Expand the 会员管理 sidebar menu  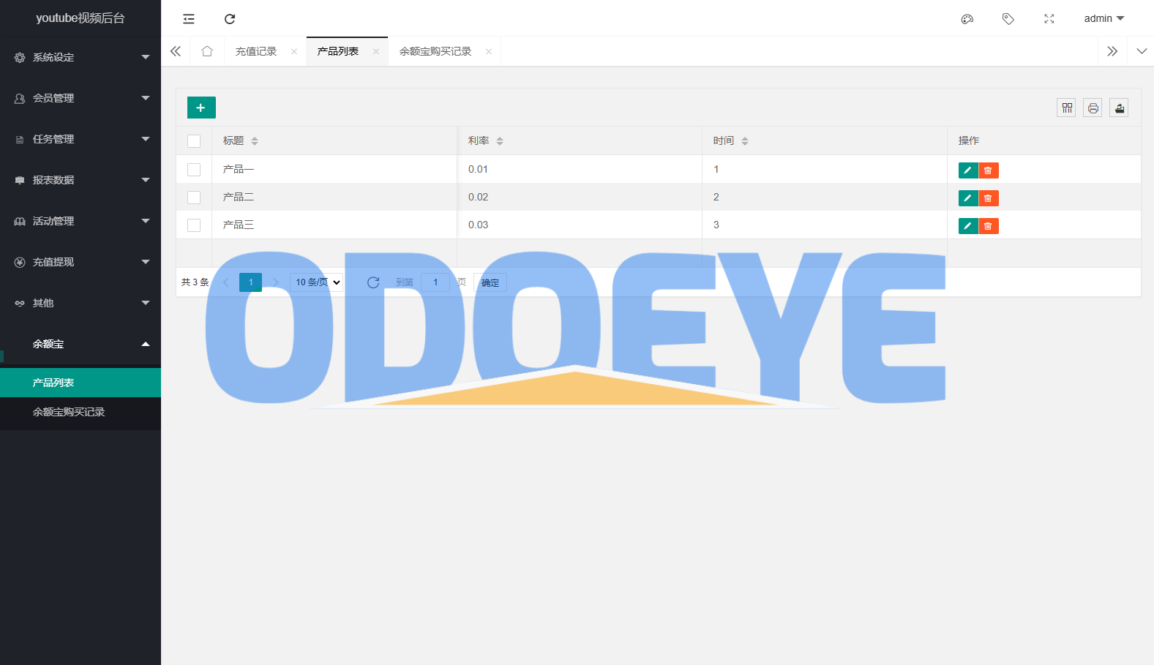(80, 98)
